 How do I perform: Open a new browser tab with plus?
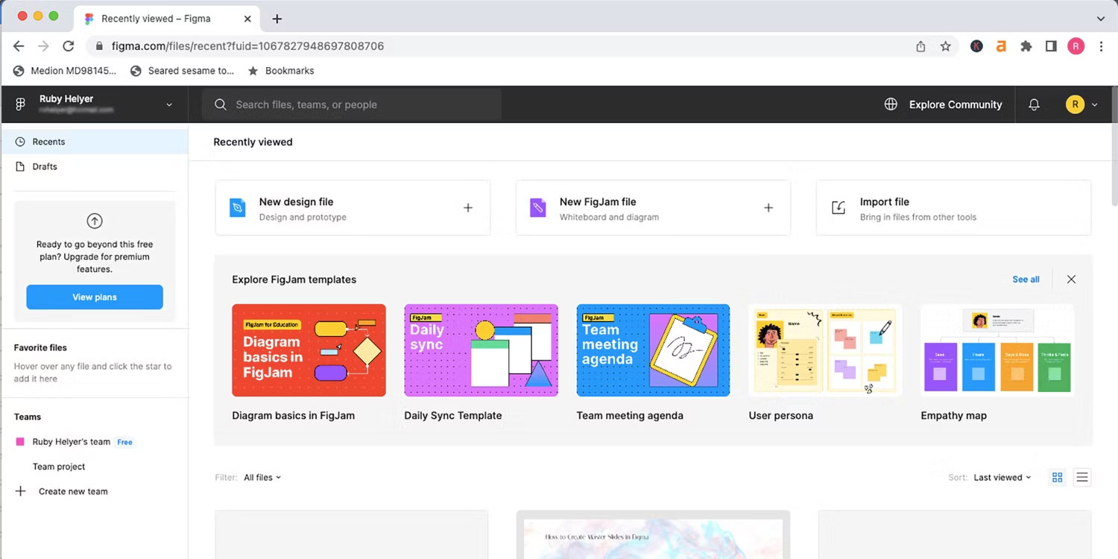(277, 19)
